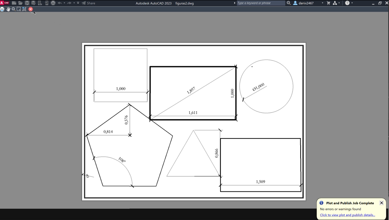Expand the Help dropdown arrow
Viewport: 389px width, 220px height.
tap(352, 3)
